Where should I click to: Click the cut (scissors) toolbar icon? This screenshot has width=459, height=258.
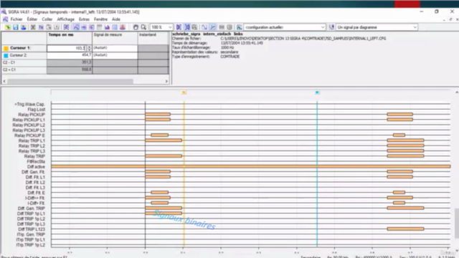[x=33, y=27]
